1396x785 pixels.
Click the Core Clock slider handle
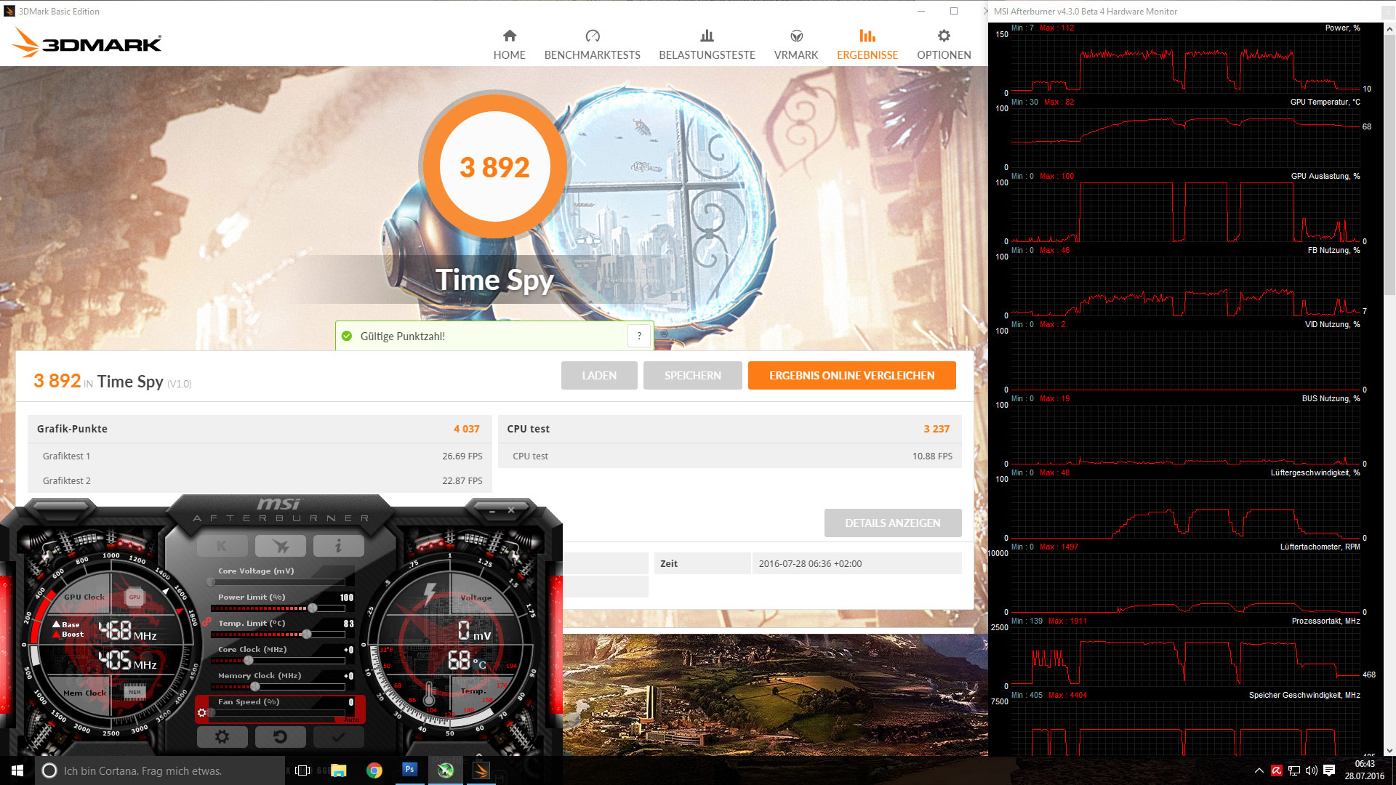249,660
